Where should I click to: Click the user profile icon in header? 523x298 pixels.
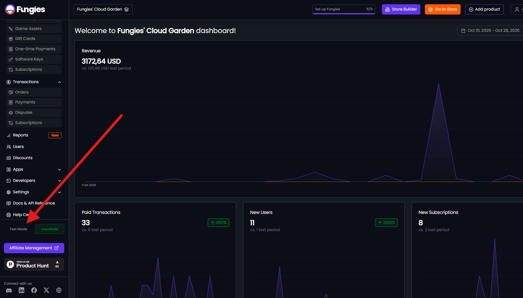pos(517,9)
